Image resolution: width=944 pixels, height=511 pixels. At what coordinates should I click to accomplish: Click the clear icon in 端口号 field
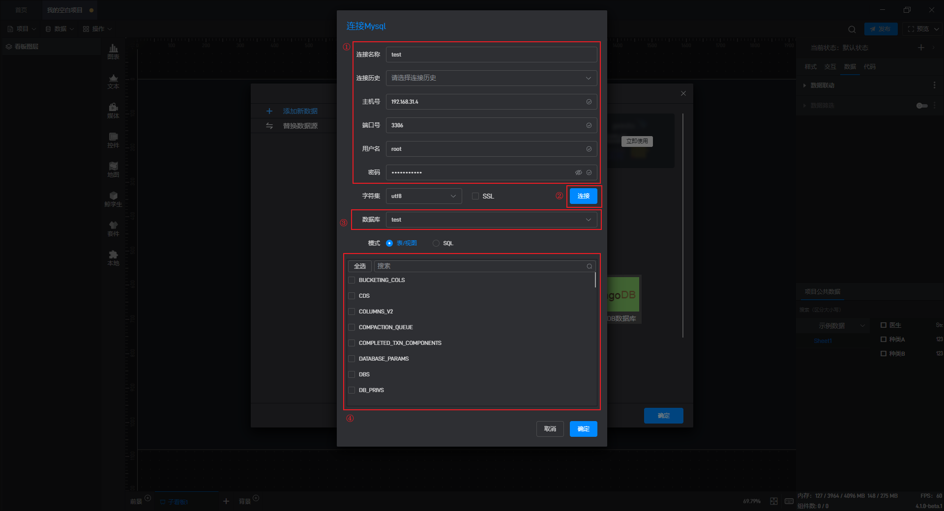(x=589, y=125)
